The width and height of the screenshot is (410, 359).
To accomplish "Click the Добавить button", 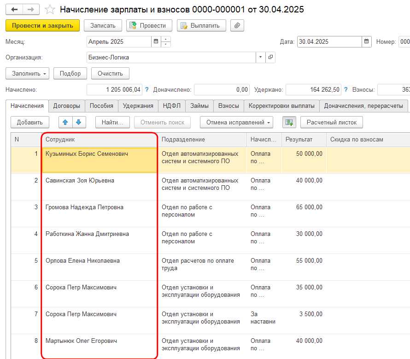I will point(30,122).
